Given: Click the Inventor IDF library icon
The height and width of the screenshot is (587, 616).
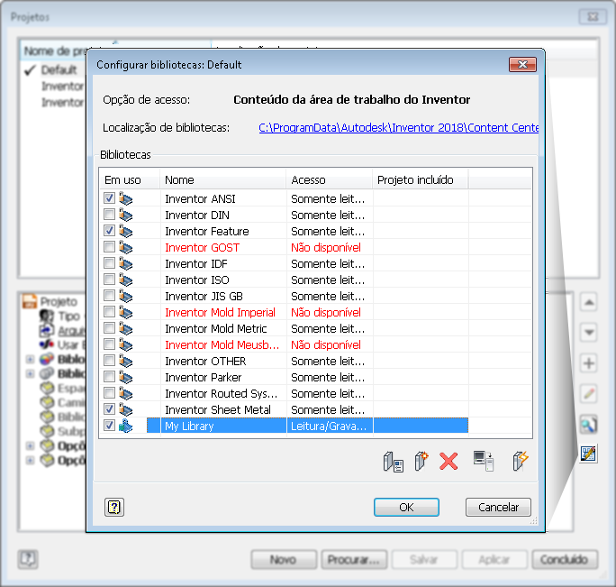Looking at the screenshot, I should 126,263.
